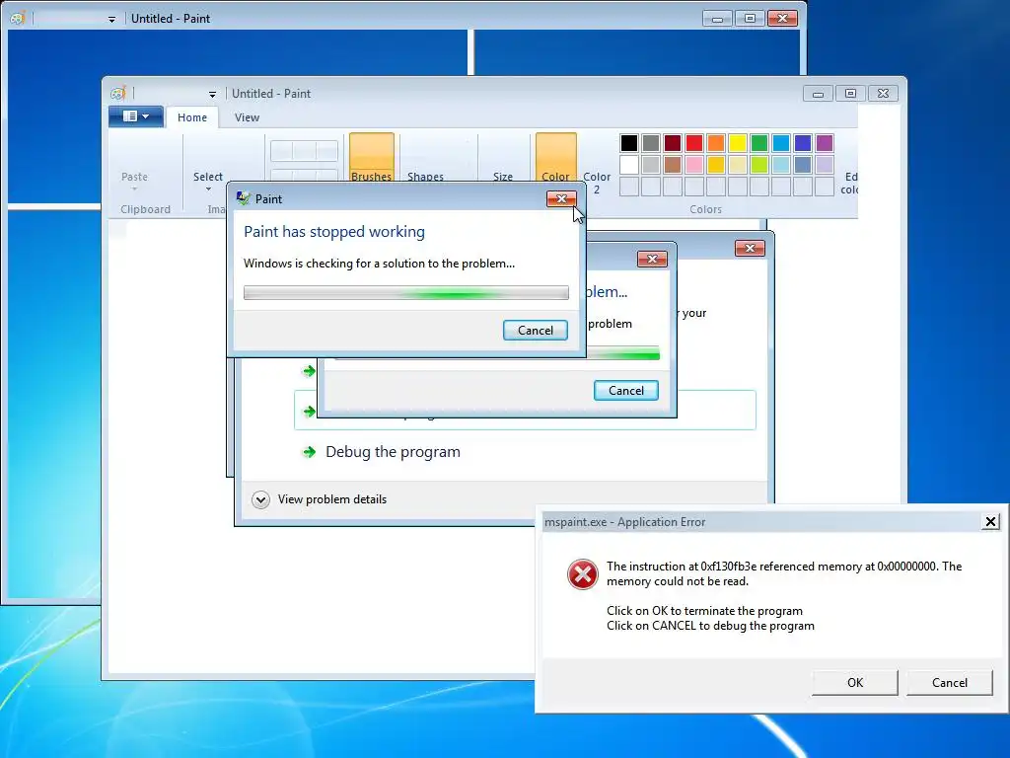Click Paint icon in crash dialog title bar
This screenshot has width=1010, height=758.
coord(243,198)
